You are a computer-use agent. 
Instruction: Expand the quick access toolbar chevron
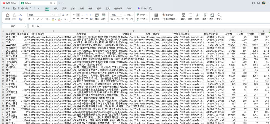click(x=39, y=8)
